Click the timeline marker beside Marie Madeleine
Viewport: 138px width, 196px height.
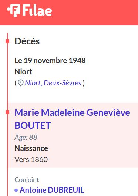[x=7, y=112]
